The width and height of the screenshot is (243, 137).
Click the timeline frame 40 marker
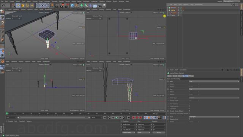coord(72,113)
